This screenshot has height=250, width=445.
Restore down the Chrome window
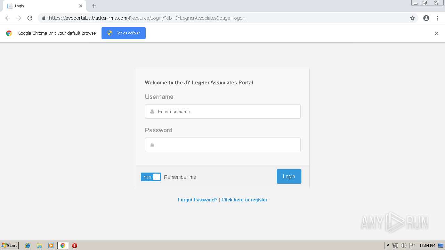pyautogui.click(x=424, y=3)
